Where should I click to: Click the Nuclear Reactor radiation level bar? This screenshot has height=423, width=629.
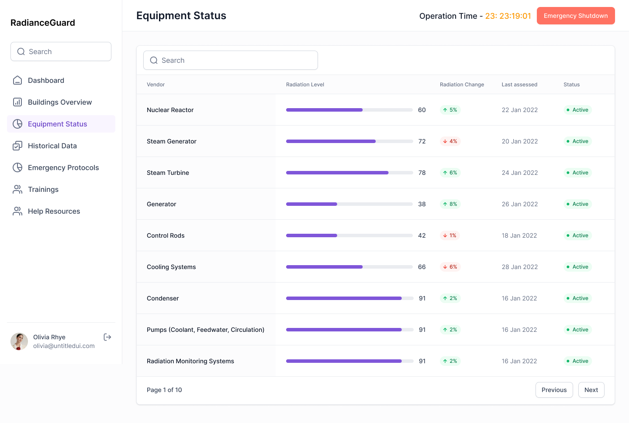pyautogui.click(x=349, y=110)
